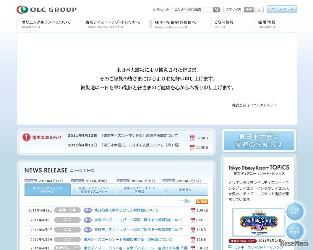Select 東京ディズニーリゾート各施設 news tab
The image size is (313, 250).
pos(139,189)
